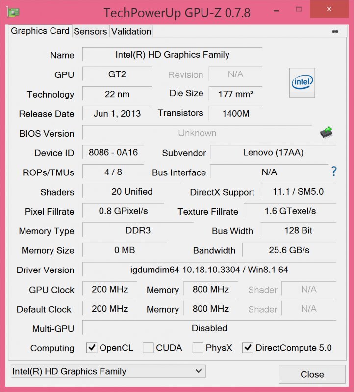Screen dimensions: 354x392
Task: Uncheck DirectCompute 5.0
Action: (x=248, y=348)
